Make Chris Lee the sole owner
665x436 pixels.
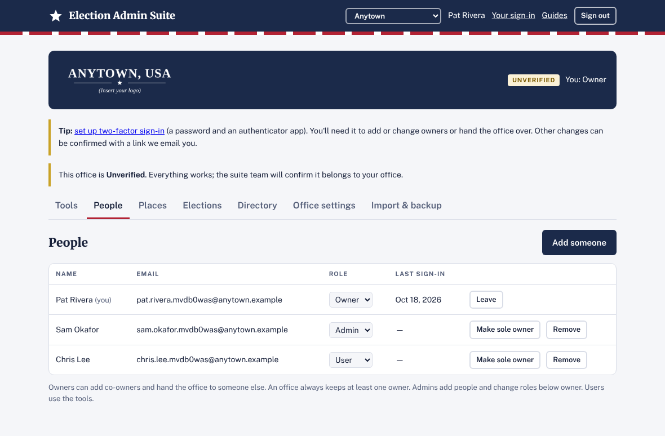[505, 360]
